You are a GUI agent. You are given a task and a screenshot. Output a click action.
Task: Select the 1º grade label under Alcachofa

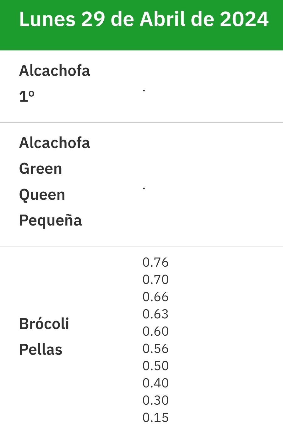coord(27,96)
